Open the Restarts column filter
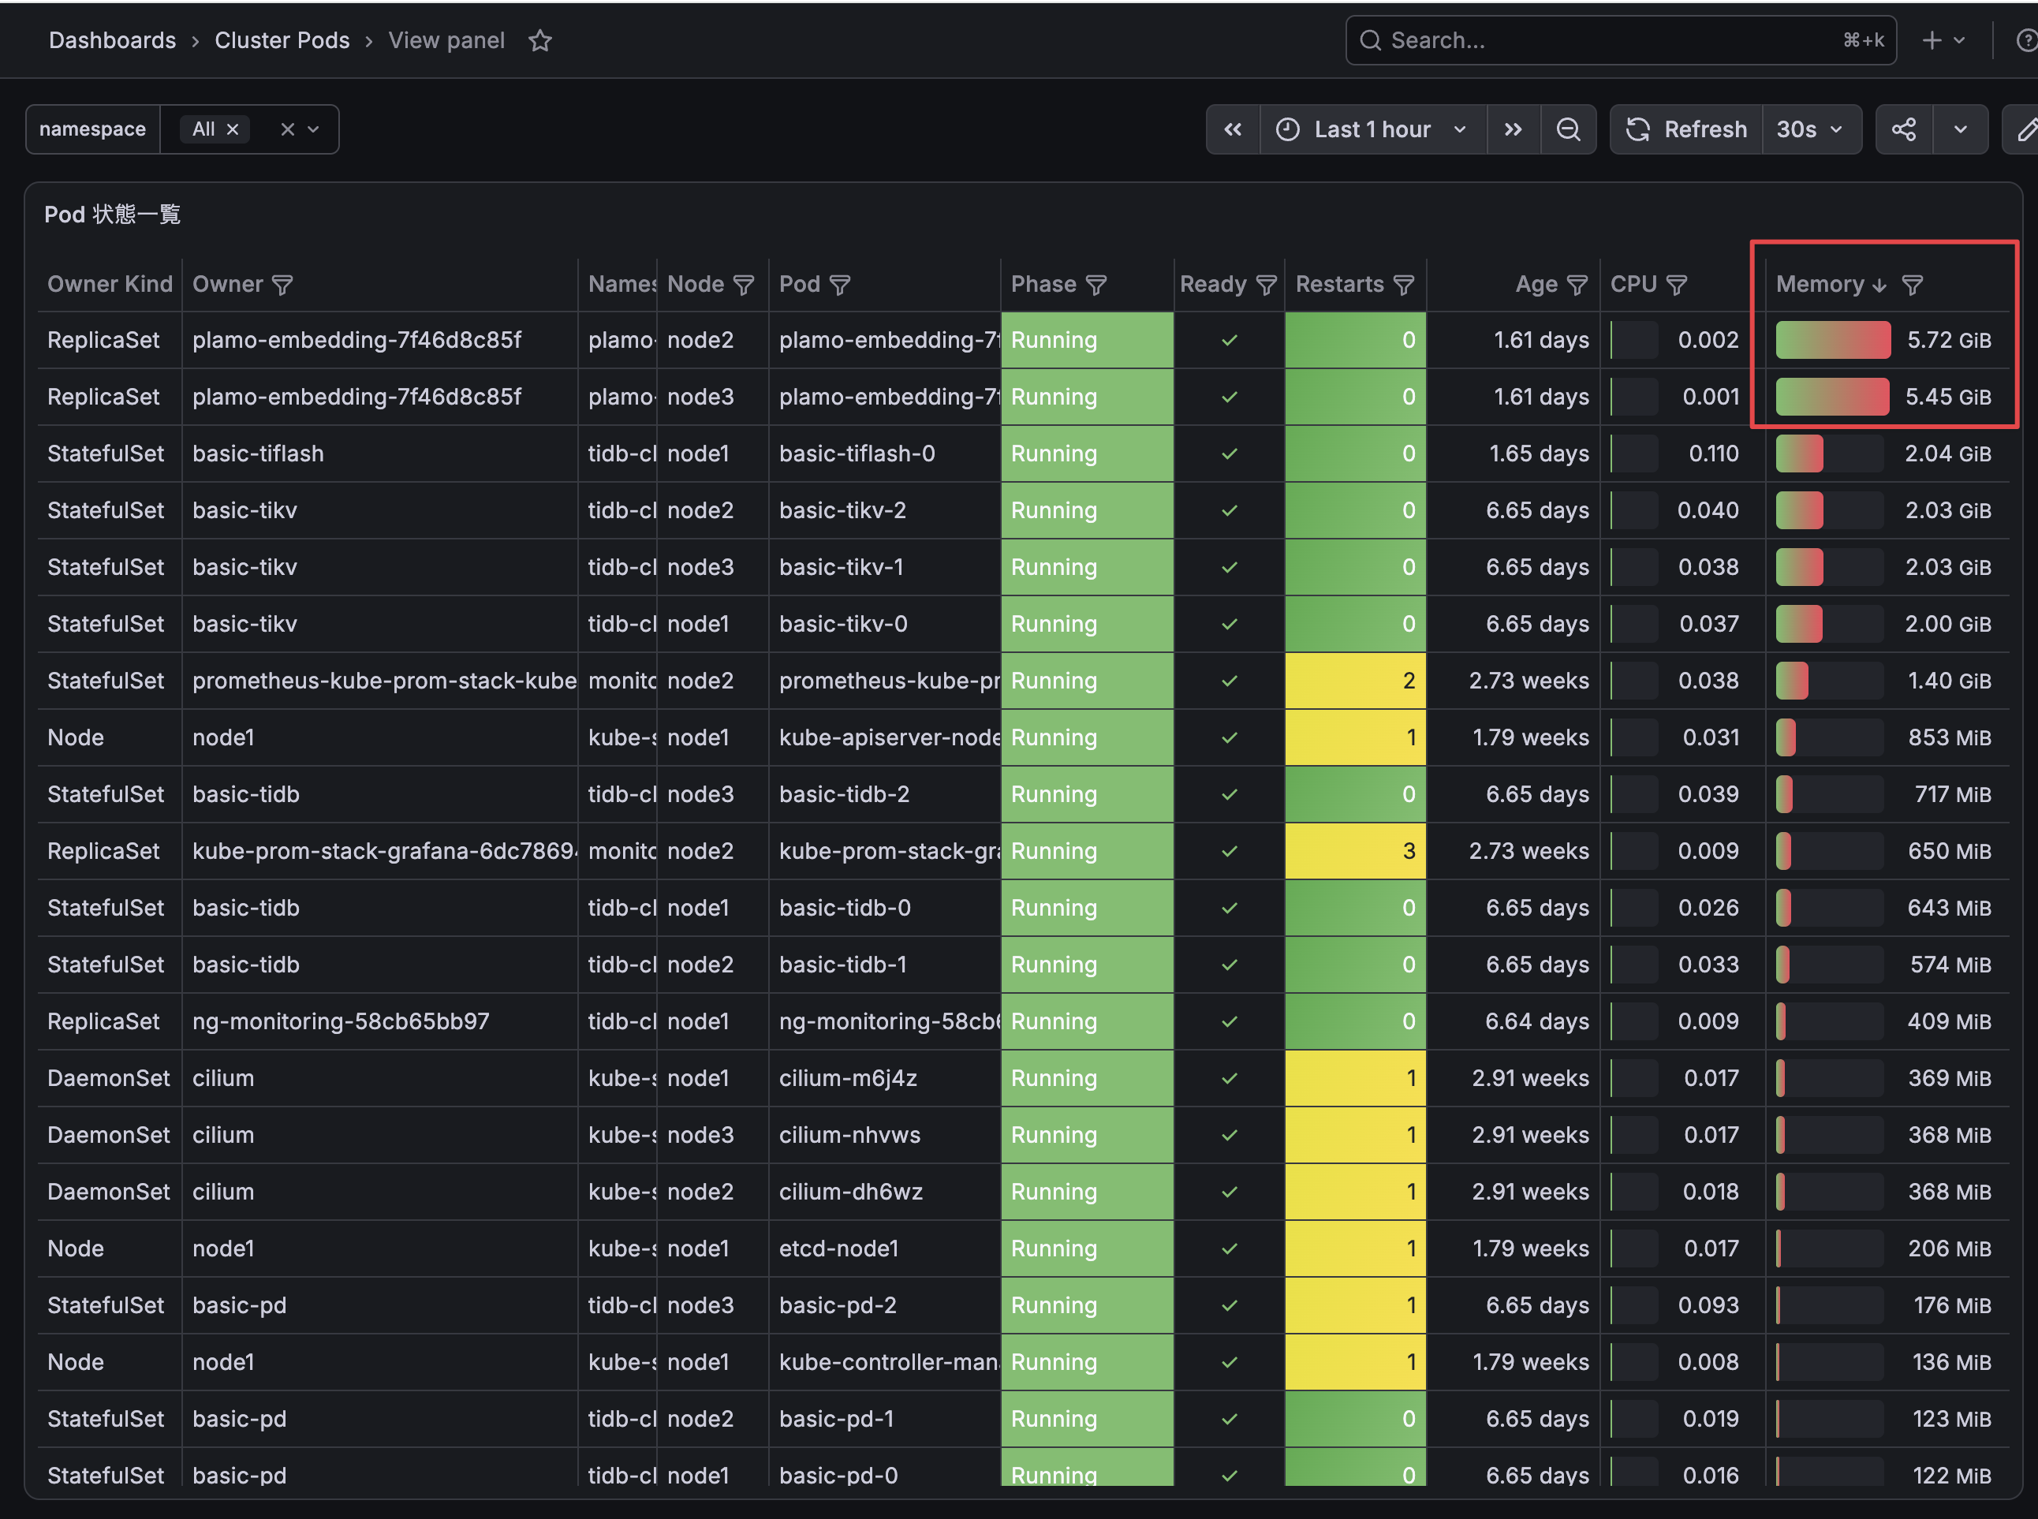Viewport: 2038px width, 1519px height. click(x=1404, y=285)
